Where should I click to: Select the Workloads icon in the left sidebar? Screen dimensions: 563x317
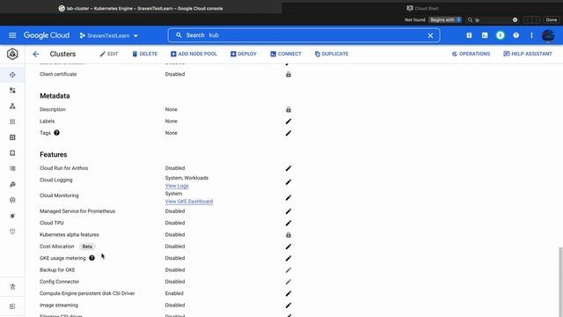[12, 90]
